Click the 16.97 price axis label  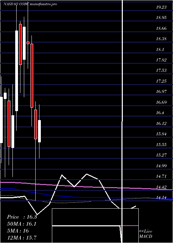click(161, 92)
